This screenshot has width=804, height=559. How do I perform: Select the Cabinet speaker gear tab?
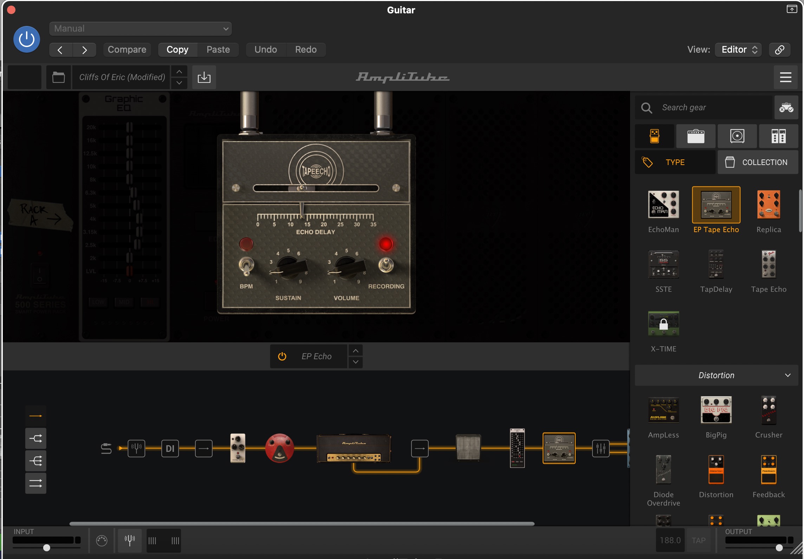[737, 136]
